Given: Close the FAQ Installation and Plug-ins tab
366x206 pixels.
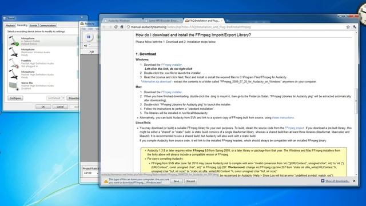Looking at the screenshot, I should (222, 21).
